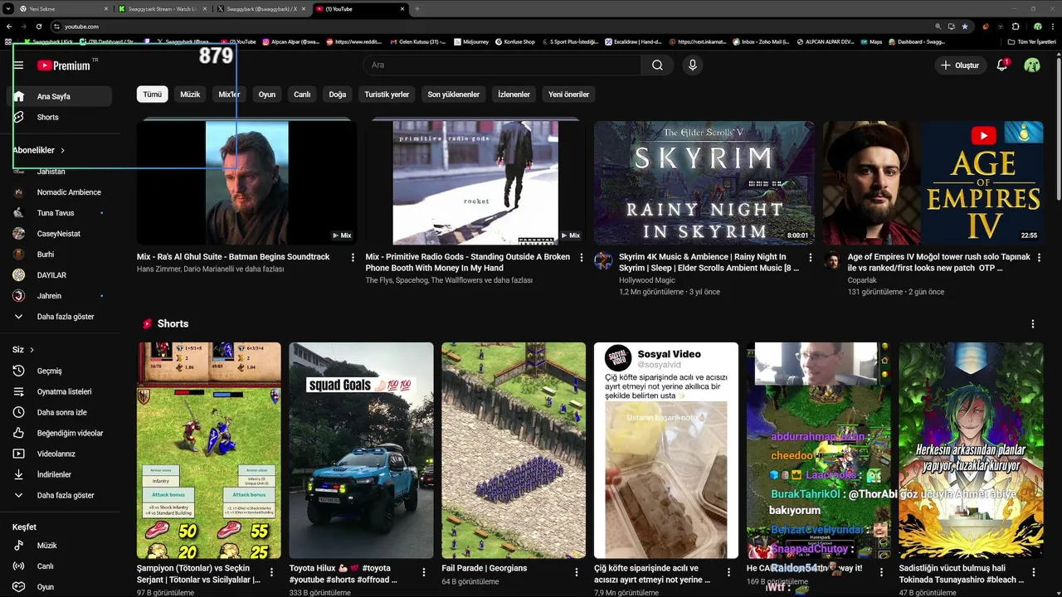Open the Coparlak channel avatar
This screenshot has height=597, width=1062.
coord(832,261)
